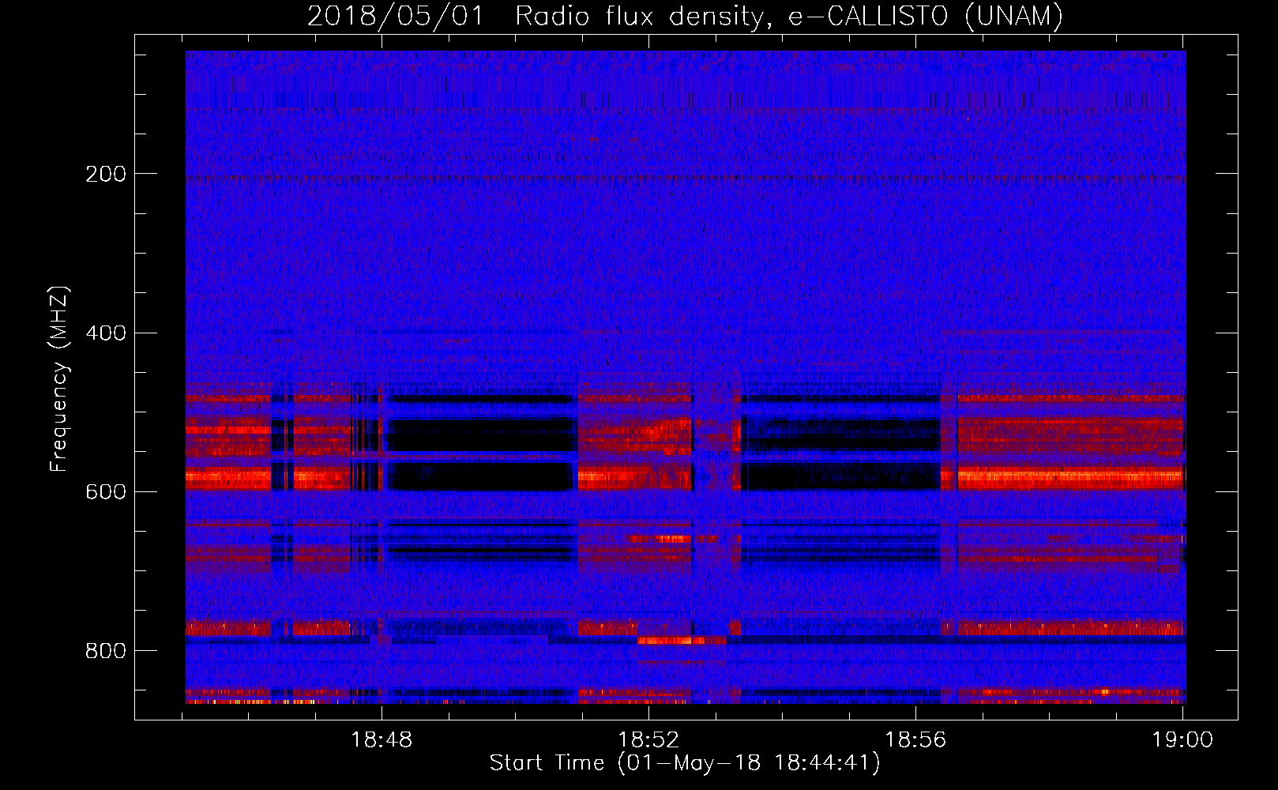Click the 18:48 time tick label
The height and width of the screenshot is (790, 1278).
382,740
